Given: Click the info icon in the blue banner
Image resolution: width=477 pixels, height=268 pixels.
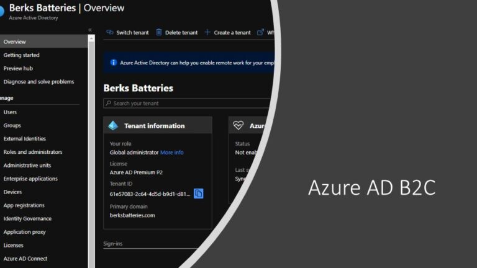Looking at the screenshot, I should coord(113,63).
